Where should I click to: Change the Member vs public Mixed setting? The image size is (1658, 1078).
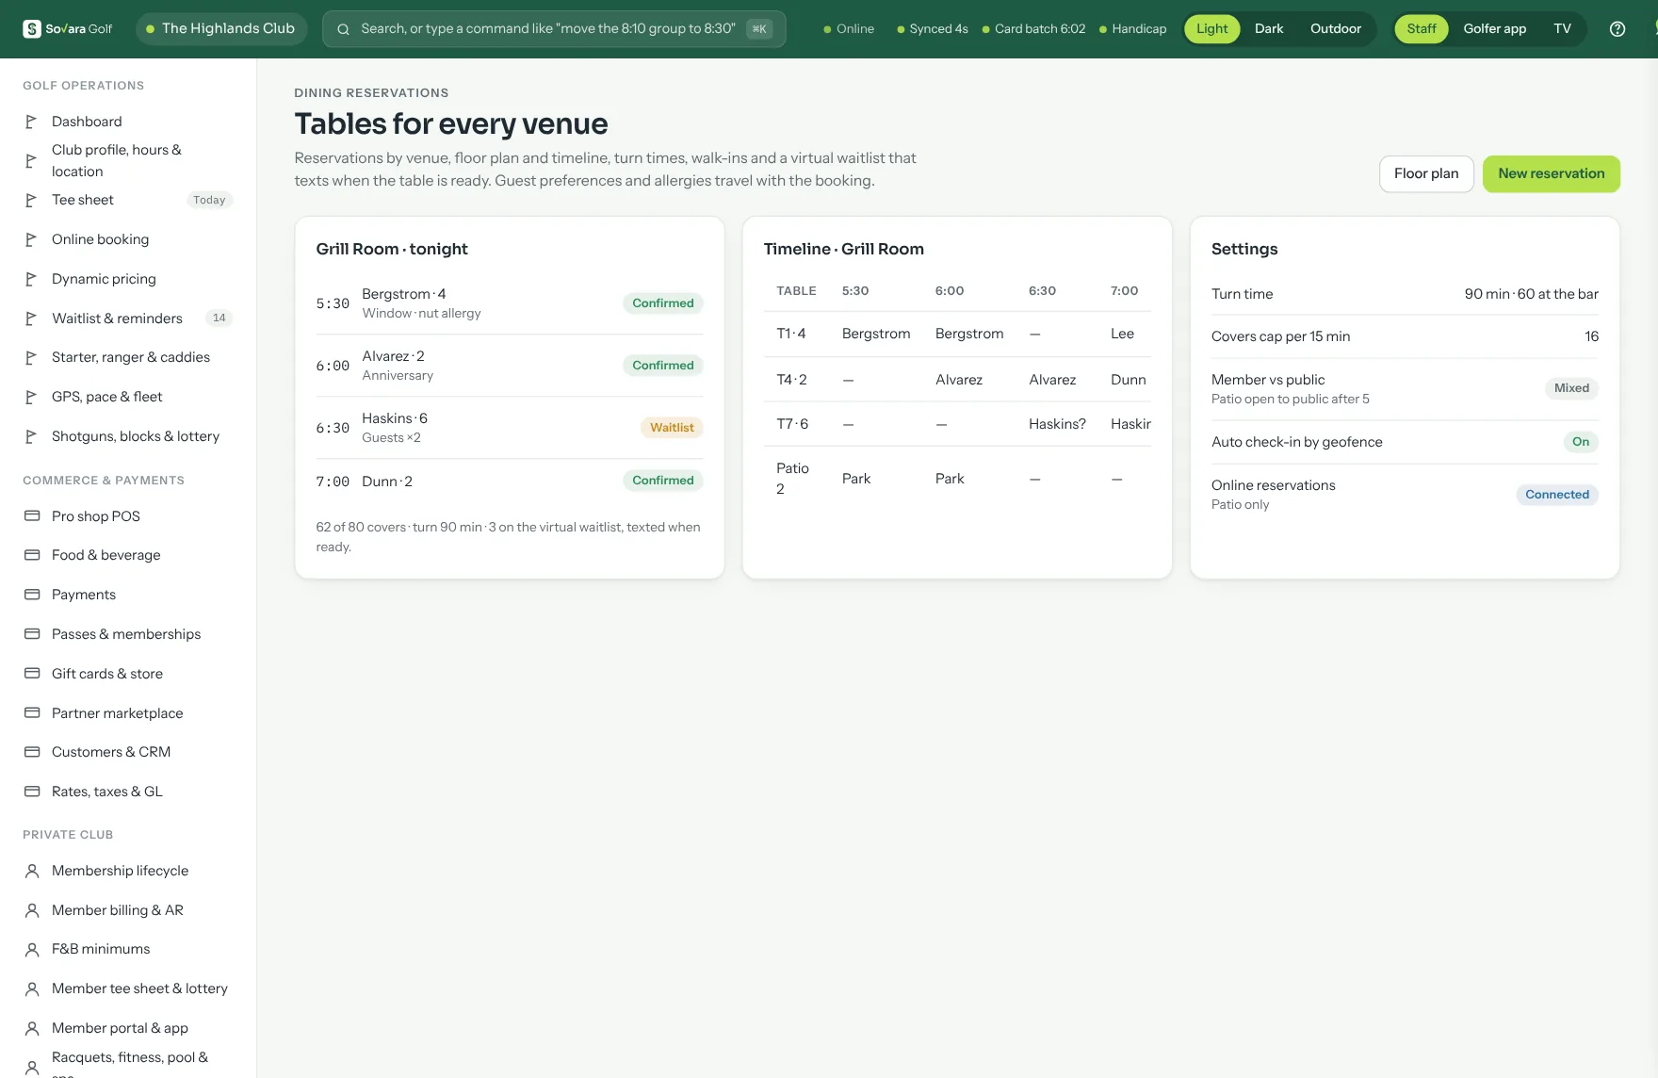coord(1571,388)
